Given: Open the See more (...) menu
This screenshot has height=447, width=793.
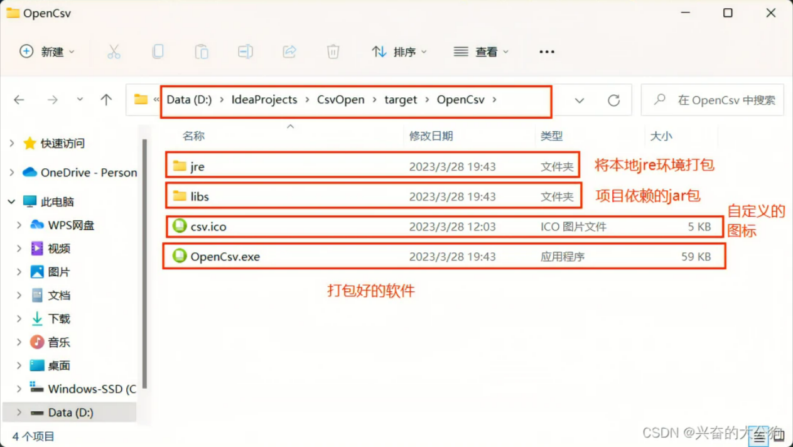Looking at the screenshot, I should point(546,51).
